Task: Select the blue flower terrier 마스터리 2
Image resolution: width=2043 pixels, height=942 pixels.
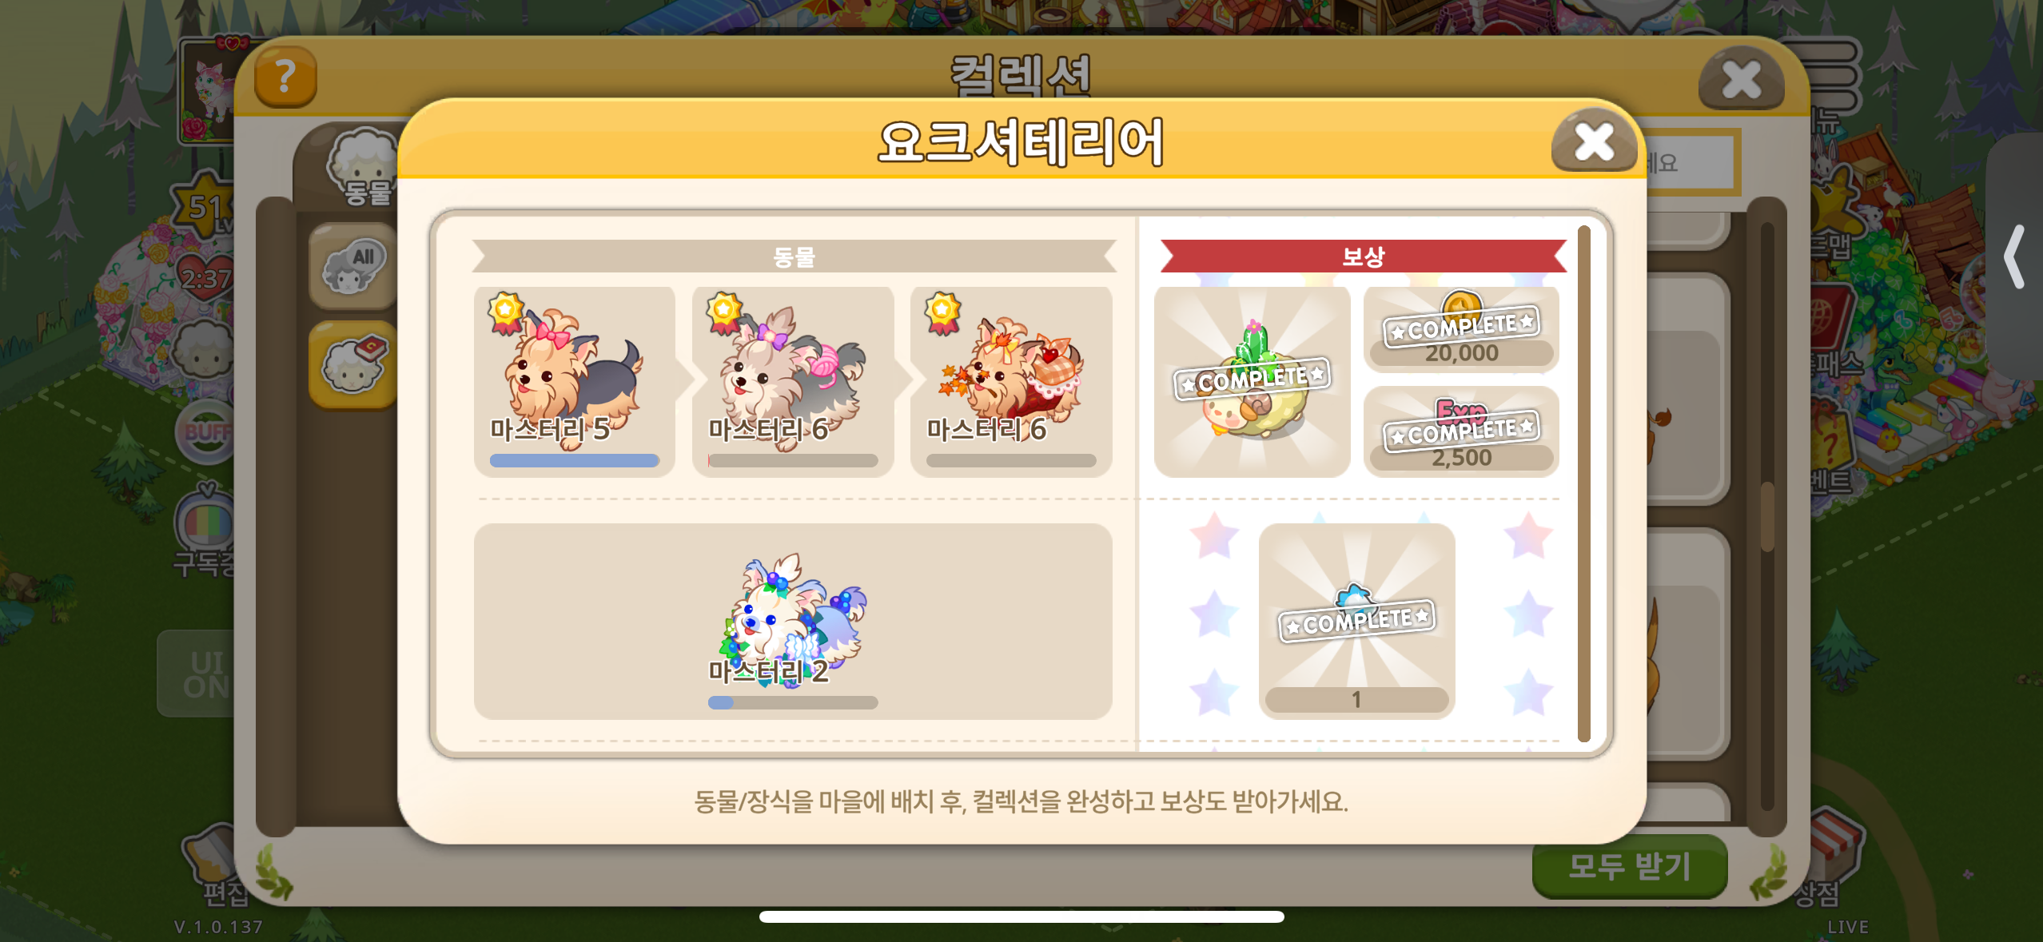Action: [x=793, y=622]
